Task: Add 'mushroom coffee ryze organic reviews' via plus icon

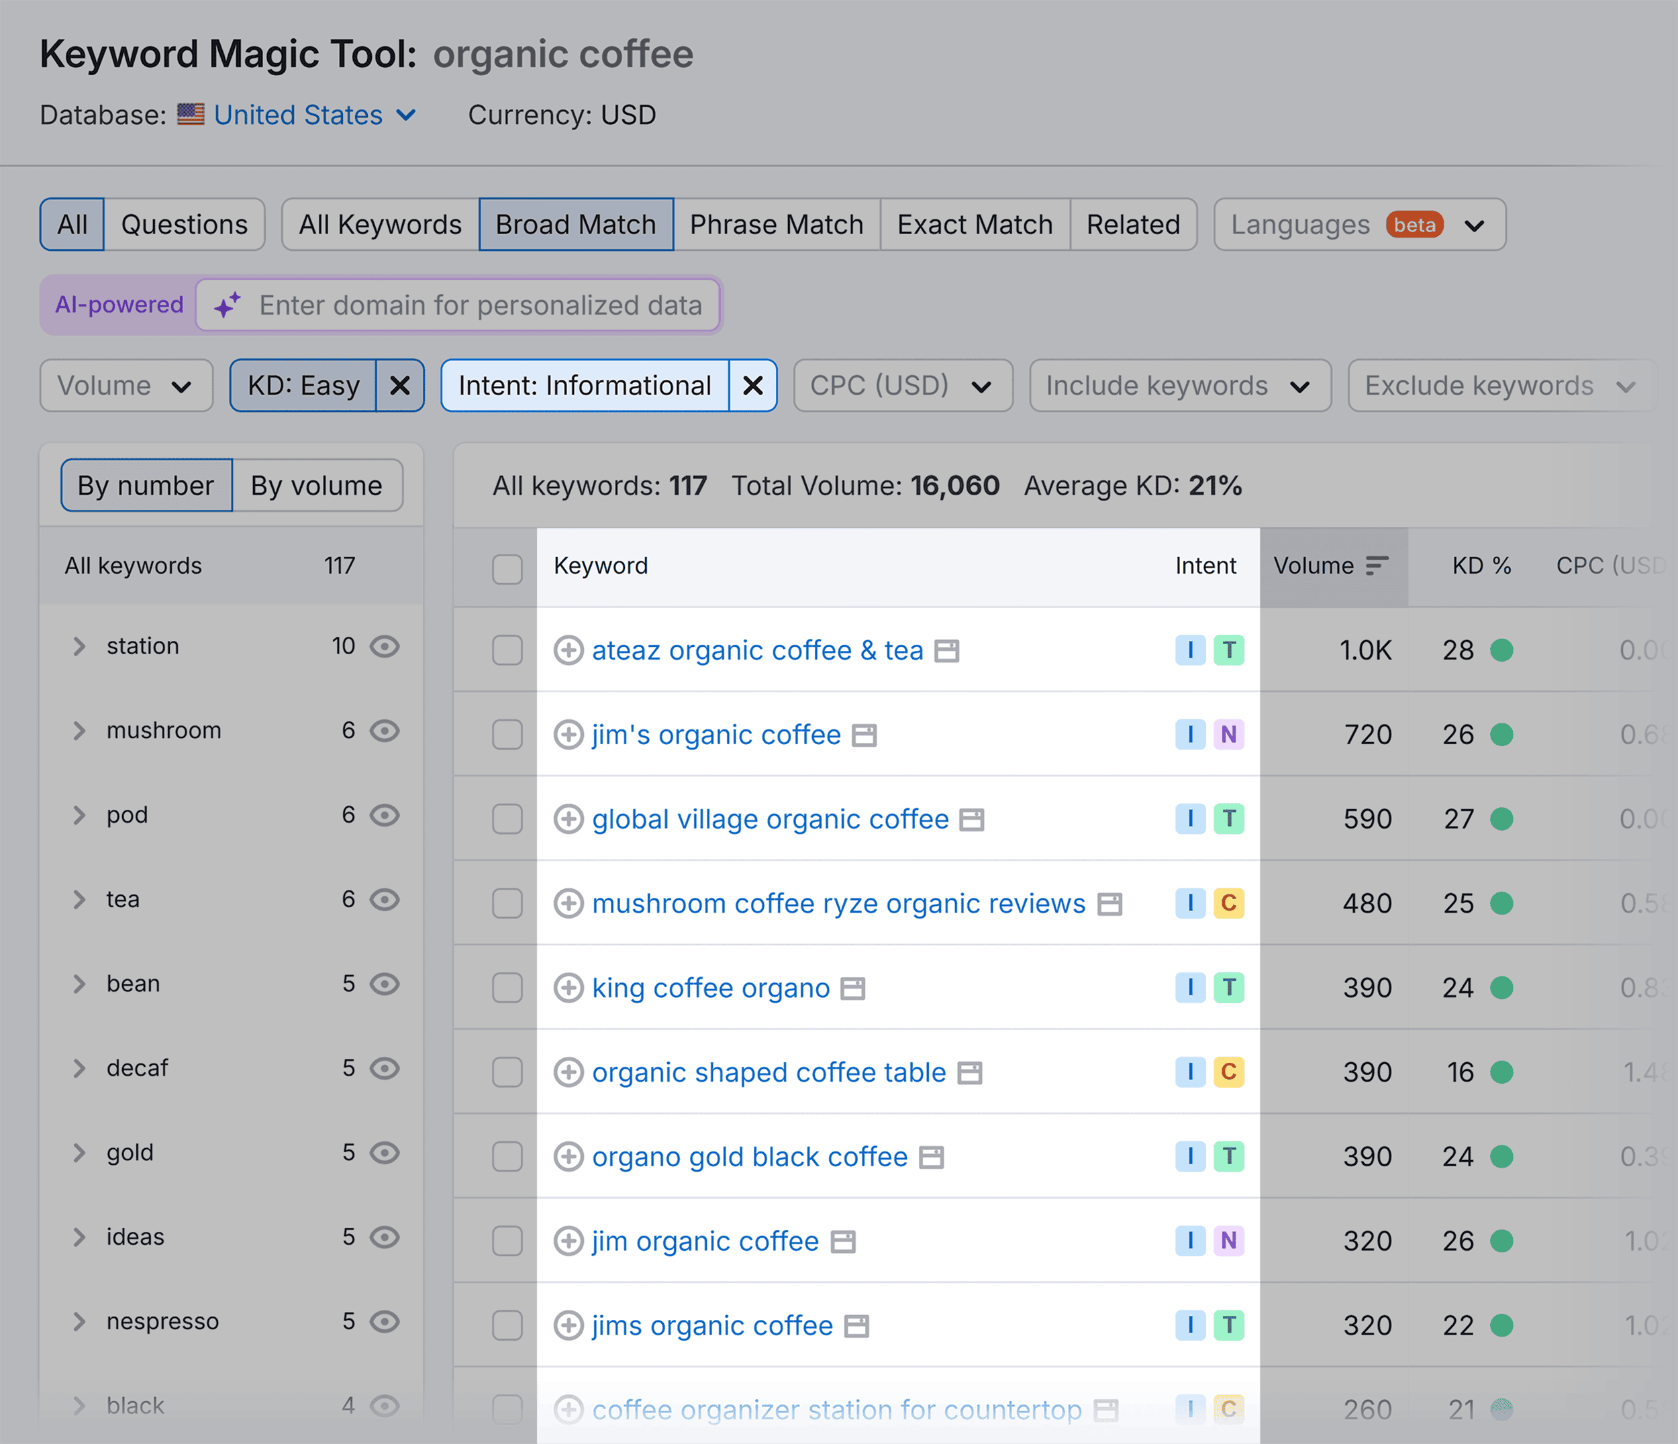Action: [569, 903]
